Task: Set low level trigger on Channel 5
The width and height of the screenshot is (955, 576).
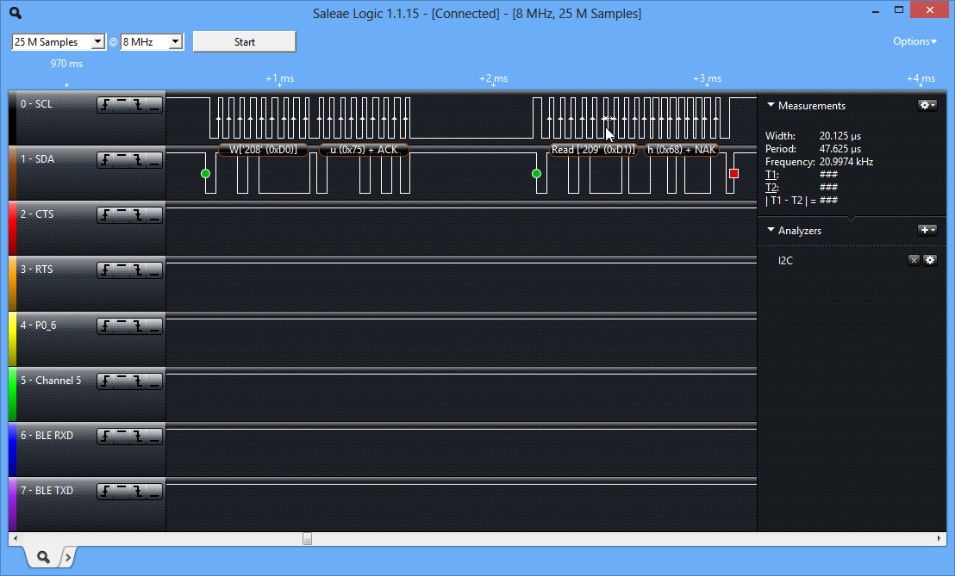Action: pos(154,381)
